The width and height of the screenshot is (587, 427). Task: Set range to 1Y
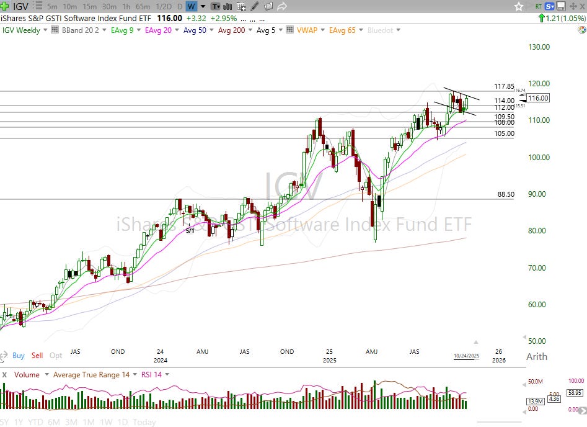[19, 422]
